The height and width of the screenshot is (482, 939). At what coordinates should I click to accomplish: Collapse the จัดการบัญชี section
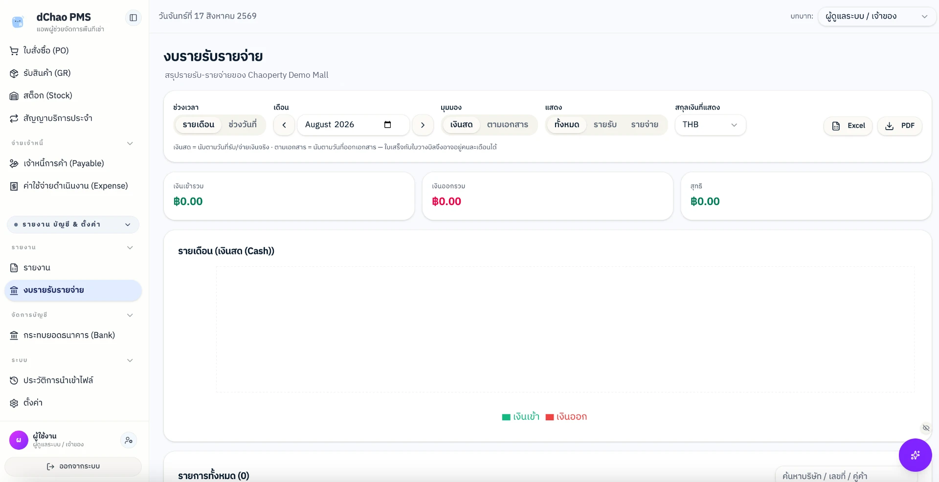click(72, 315)
